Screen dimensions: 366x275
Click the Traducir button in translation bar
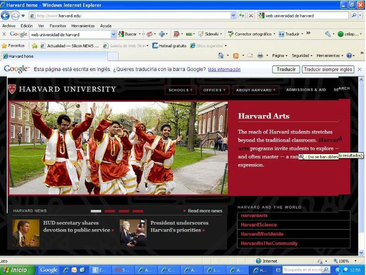tap(286, 69)
